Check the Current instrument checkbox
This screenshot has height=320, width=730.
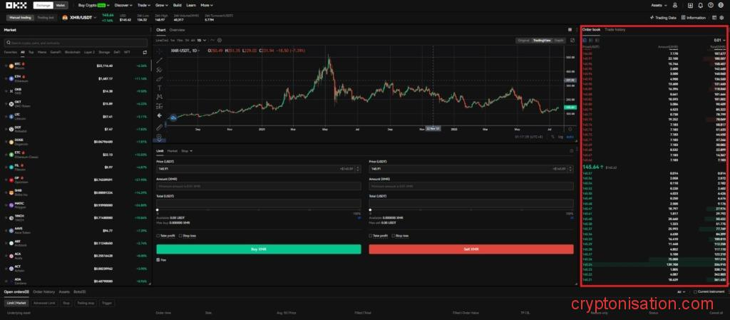pos(694,292)
